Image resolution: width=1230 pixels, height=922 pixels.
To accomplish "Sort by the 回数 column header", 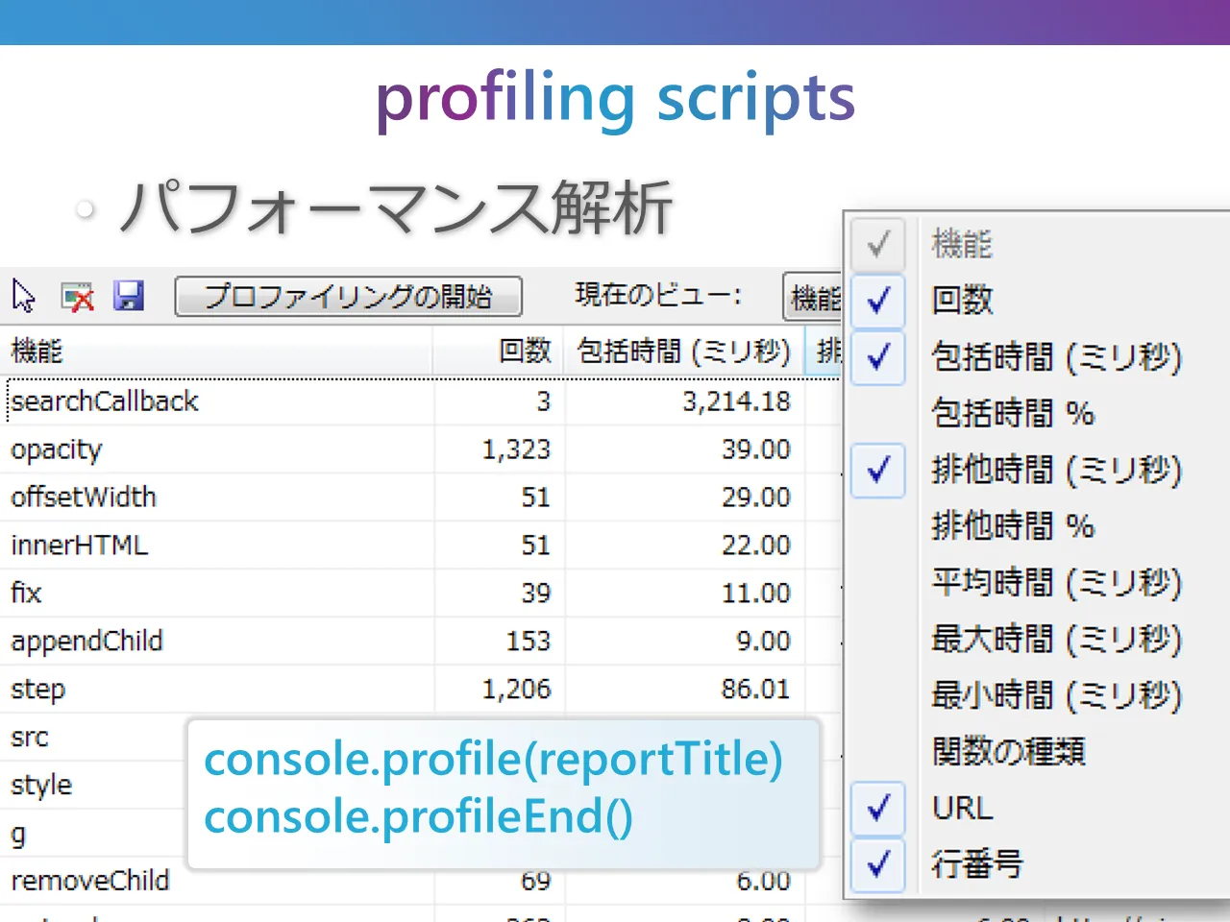I will pyautogui.click(x=499, y=352).
